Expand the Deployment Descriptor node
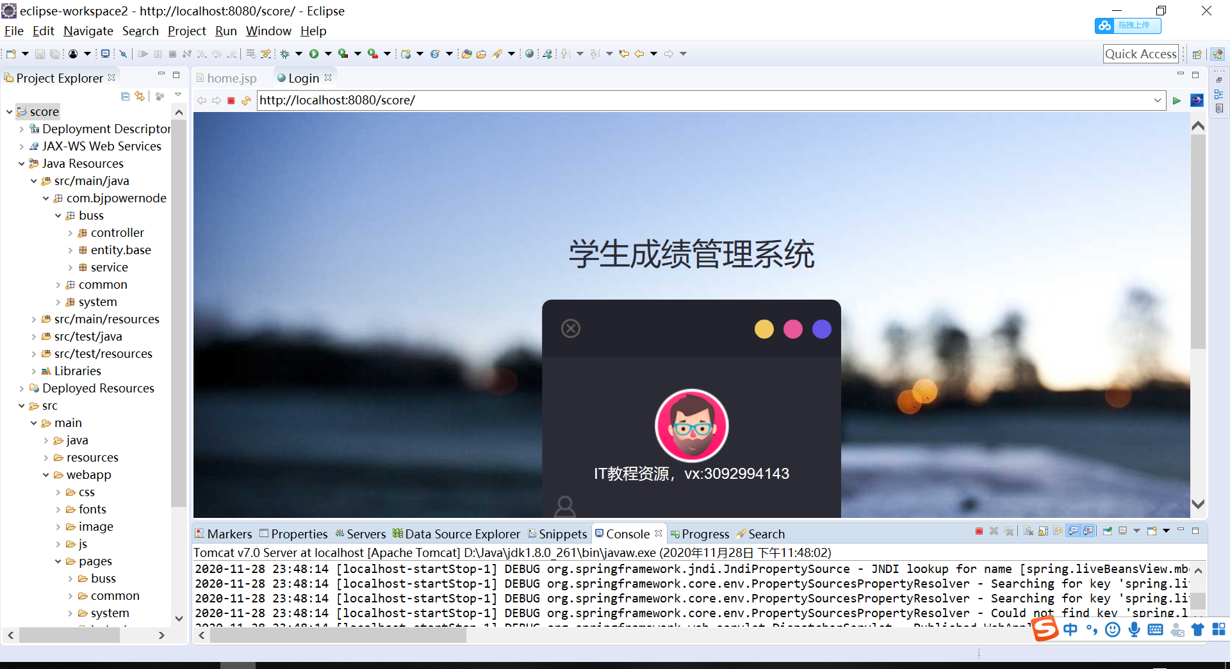 point(22,129)
